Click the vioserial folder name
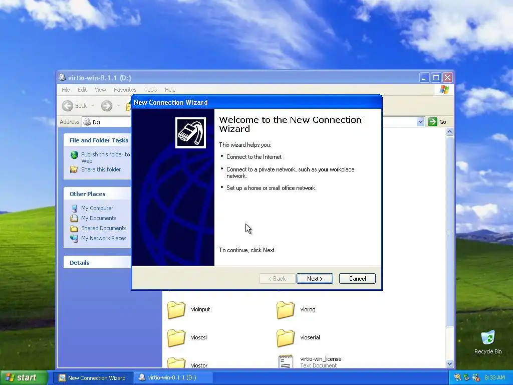Screen dimensions: 513x385 tap(310, 337)
